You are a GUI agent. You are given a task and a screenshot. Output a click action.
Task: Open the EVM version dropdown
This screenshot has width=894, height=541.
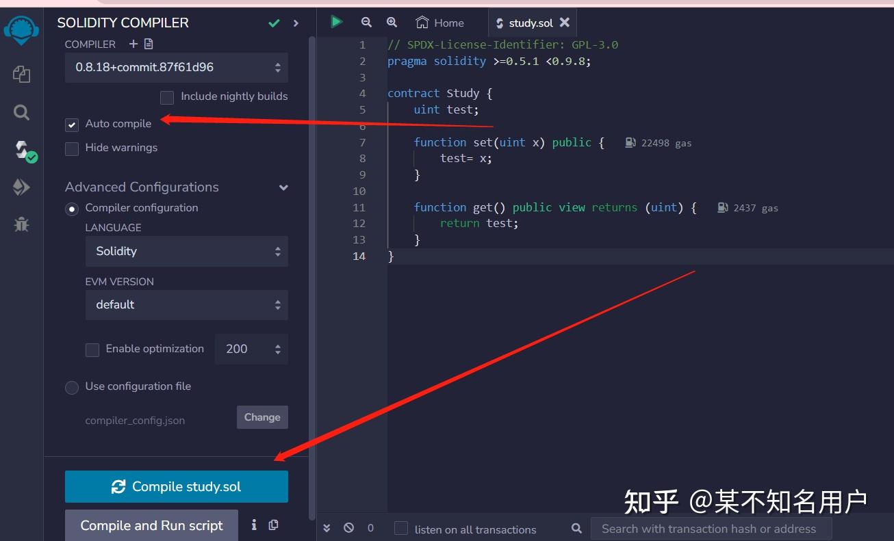pyautogui.click(x=186, y=305)
